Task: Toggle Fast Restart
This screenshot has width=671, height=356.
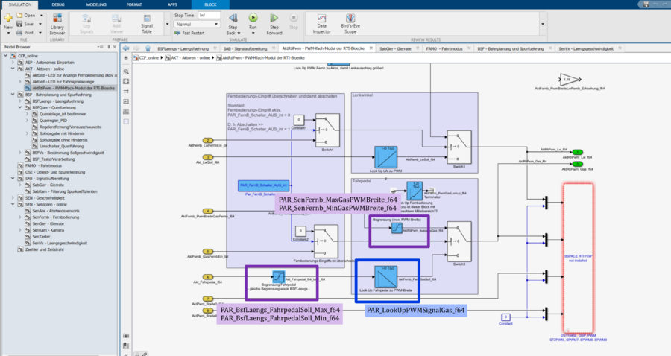Action: pyautogui.click(x=191, y=33)
